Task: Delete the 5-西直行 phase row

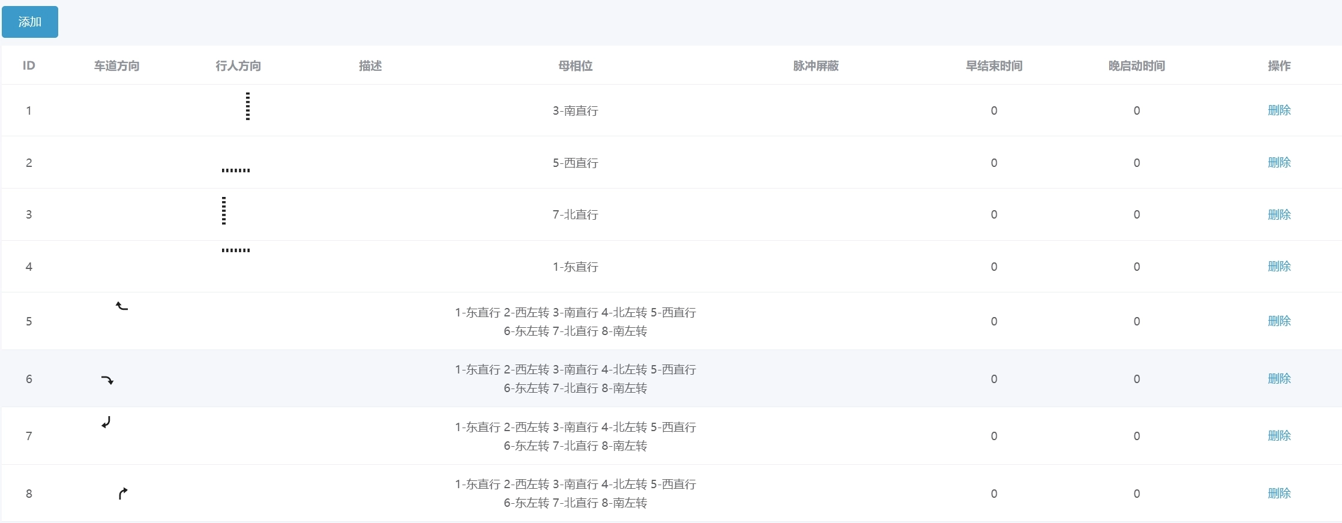Action: click(1279, 162)
